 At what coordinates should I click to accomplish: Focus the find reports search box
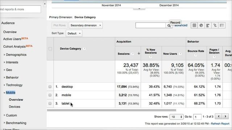pos(20,9)
